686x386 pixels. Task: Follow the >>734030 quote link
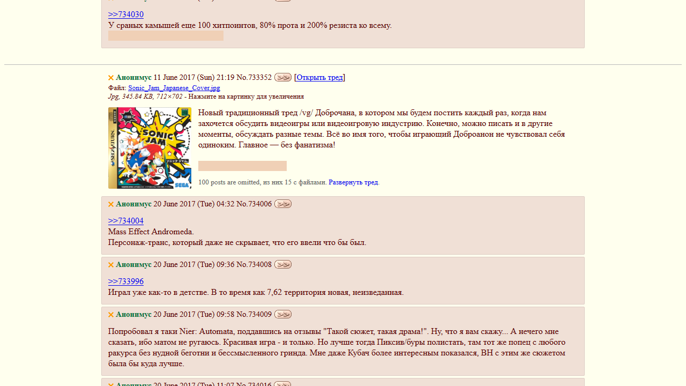coord(126,14)
